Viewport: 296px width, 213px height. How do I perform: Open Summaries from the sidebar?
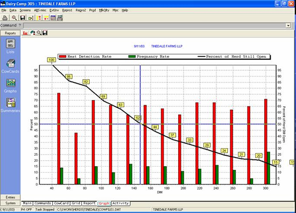tap(10, 105)
